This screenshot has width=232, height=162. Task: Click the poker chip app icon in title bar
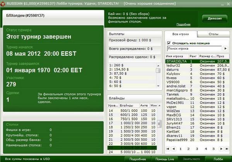pyautogui.click(x=3, y=4)
